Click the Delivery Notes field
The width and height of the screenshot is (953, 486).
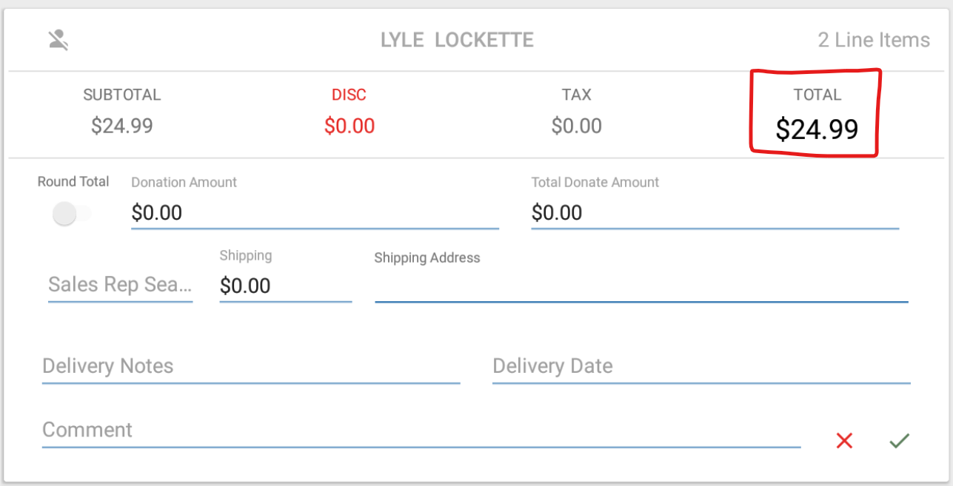tap(251, 366)
